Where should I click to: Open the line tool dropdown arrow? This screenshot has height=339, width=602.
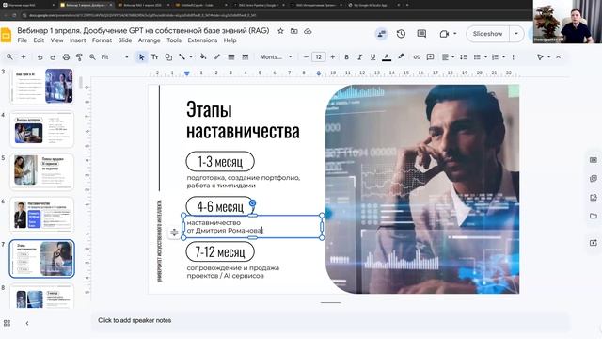pyautogui.click(x=190, y=56)
